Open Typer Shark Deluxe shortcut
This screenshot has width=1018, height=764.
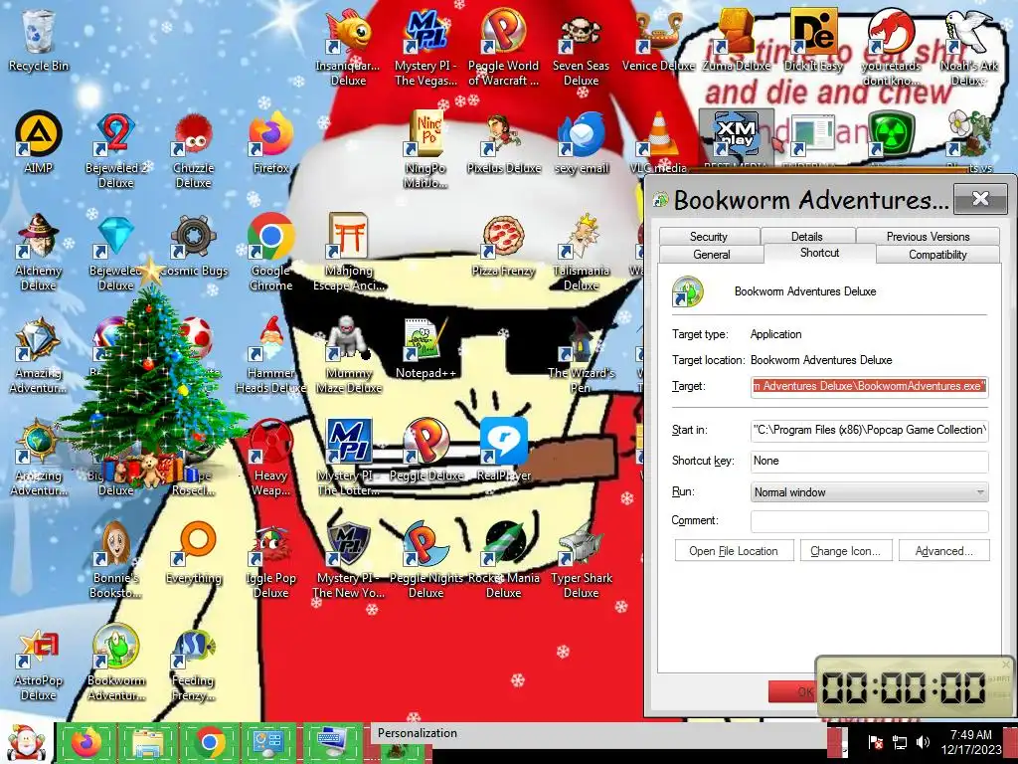pyautogui.click(x=581, y=560)
